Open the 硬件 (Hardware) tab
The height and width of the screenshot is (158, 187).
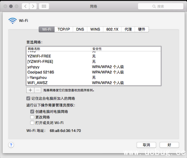pyautogui.click(x=142, y=29)
